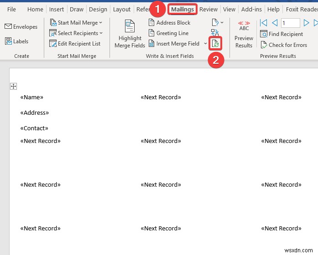The width and height of the screenshot is (318, 255).
Task: Click Check for Errors
Action: (284, 45)
